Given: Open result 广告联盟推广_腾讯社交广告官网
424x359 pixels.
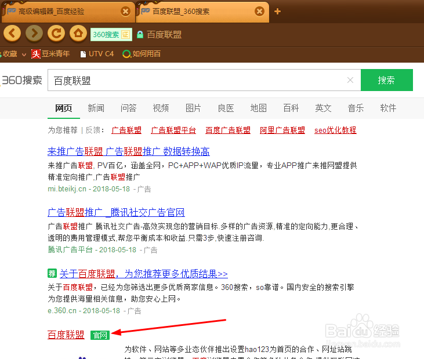Looking at the screenshot, I should 116,212.
